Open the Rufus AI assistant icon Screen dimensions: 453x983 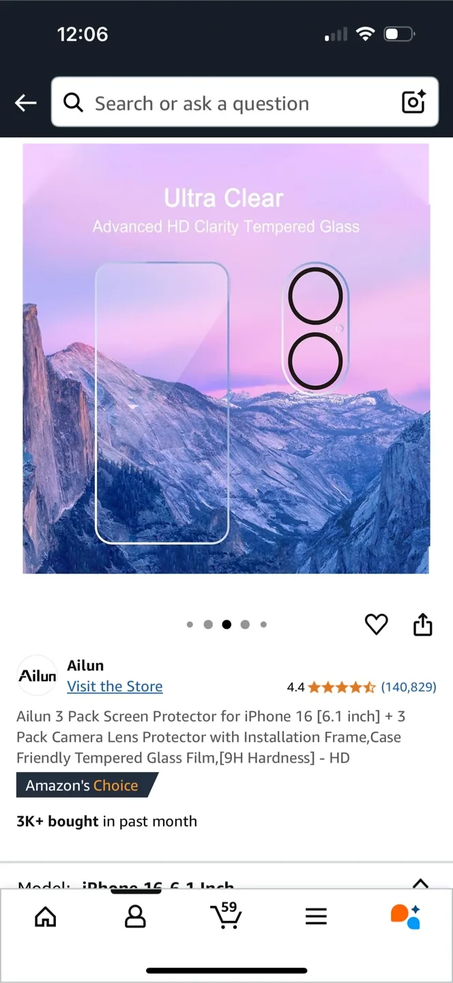point(405,916)
